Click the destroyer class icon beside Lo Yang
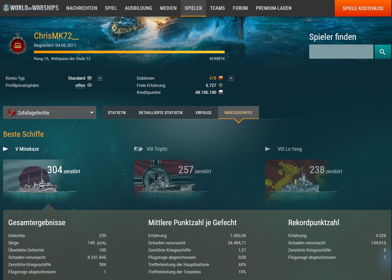The image size is (392, 280). (x=268, y=149)
